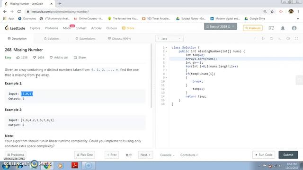Open the Mock menu item
The width and height of the screenshot is (303, 170).
coord(67,28)
